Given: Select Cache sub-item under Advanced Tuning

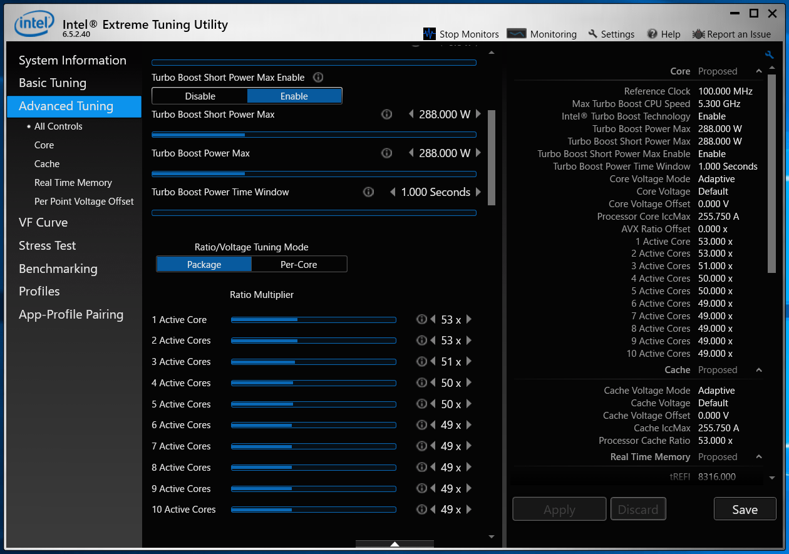Looking at the screenshot, I should tap(47, 164).
